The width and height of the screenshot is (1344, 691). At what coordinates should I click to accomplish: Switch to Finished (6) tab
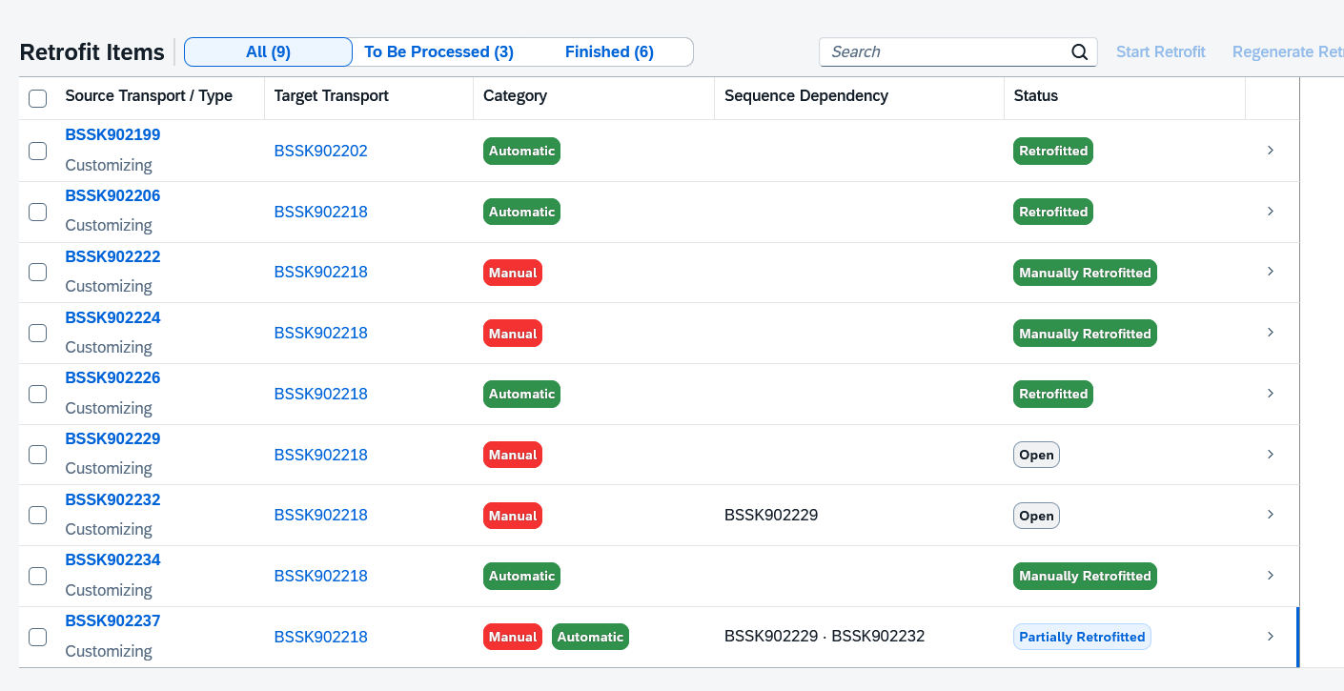[609, 52]
